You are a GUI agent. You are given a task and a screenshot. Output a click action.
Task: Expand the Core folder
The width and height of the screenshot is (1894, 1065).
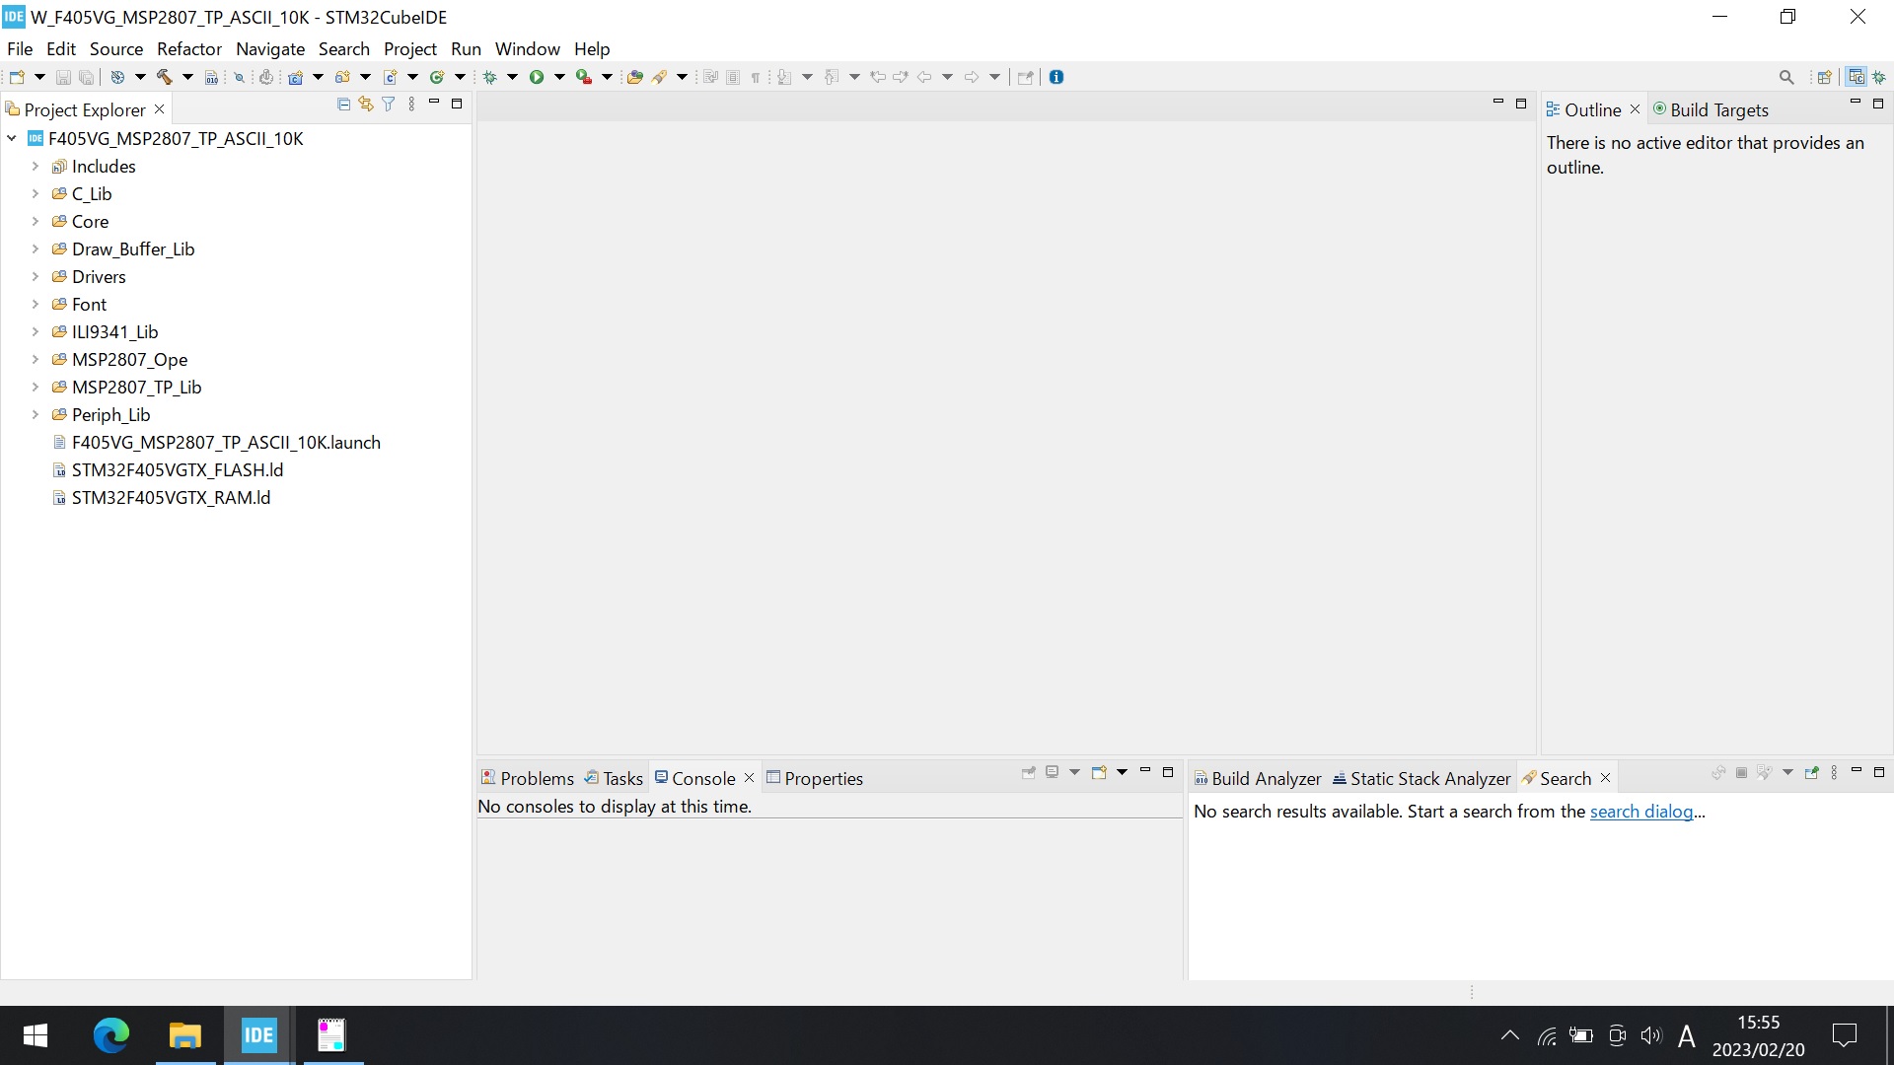point(36,222)
